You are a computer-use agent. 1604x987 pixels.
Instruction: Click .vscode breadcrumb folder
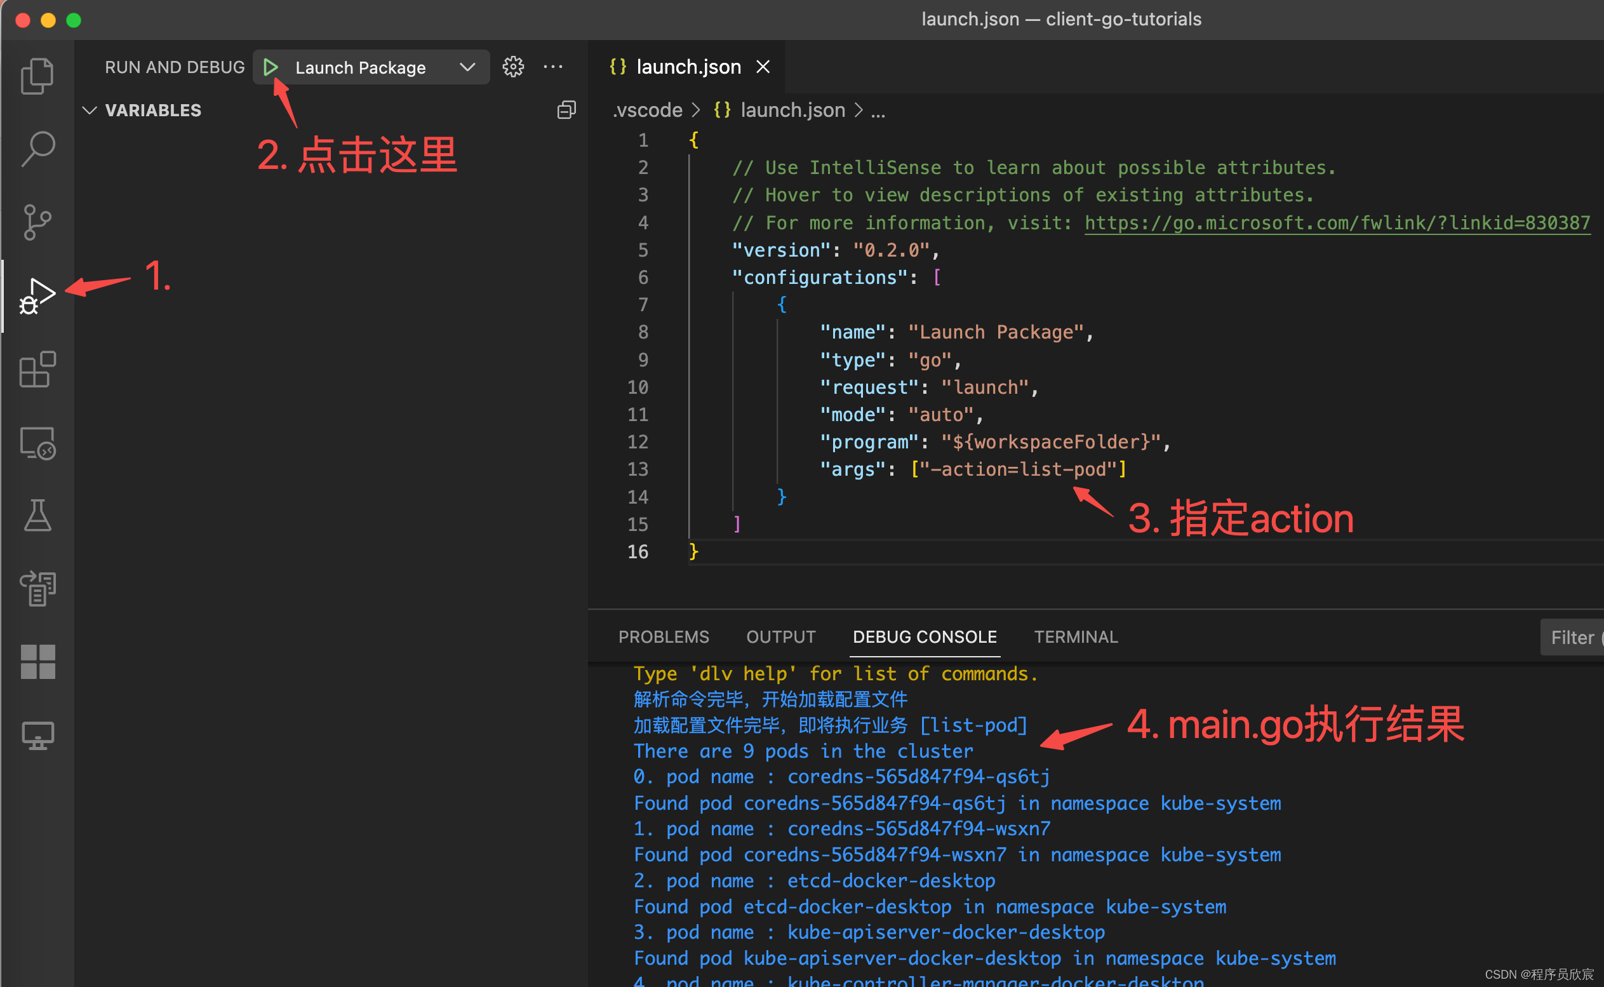tap(647, 111)
